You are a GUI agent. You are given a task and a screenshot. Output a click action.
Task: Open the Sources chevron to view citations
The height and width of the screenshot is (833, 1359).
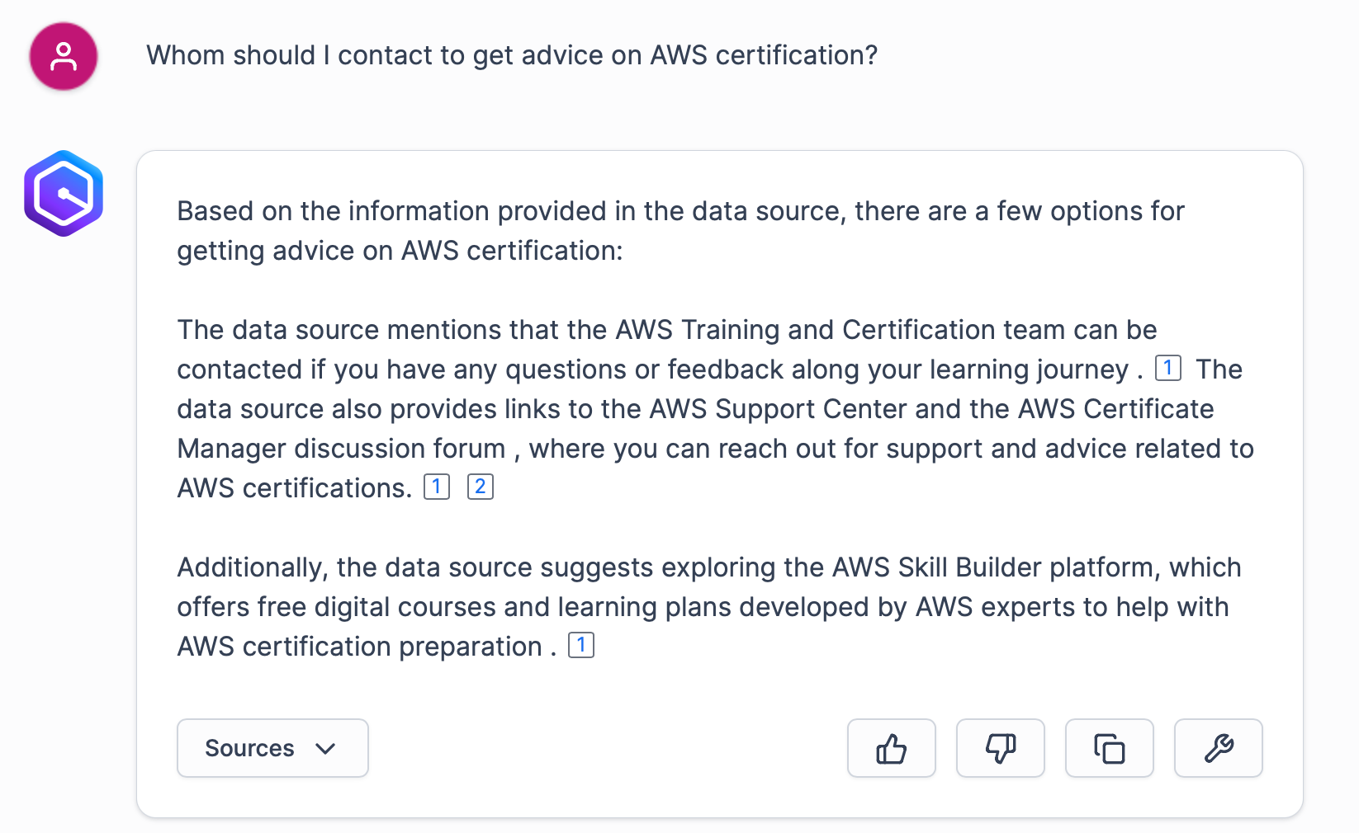(326, 749)
